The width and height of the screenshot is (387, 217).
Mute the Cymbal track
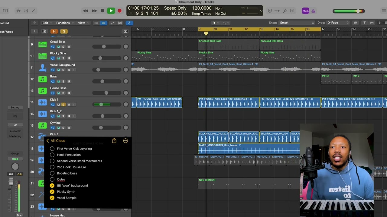[58, 128]
